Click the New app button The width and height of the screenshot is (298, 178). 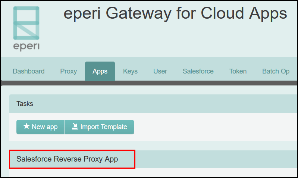41,127
